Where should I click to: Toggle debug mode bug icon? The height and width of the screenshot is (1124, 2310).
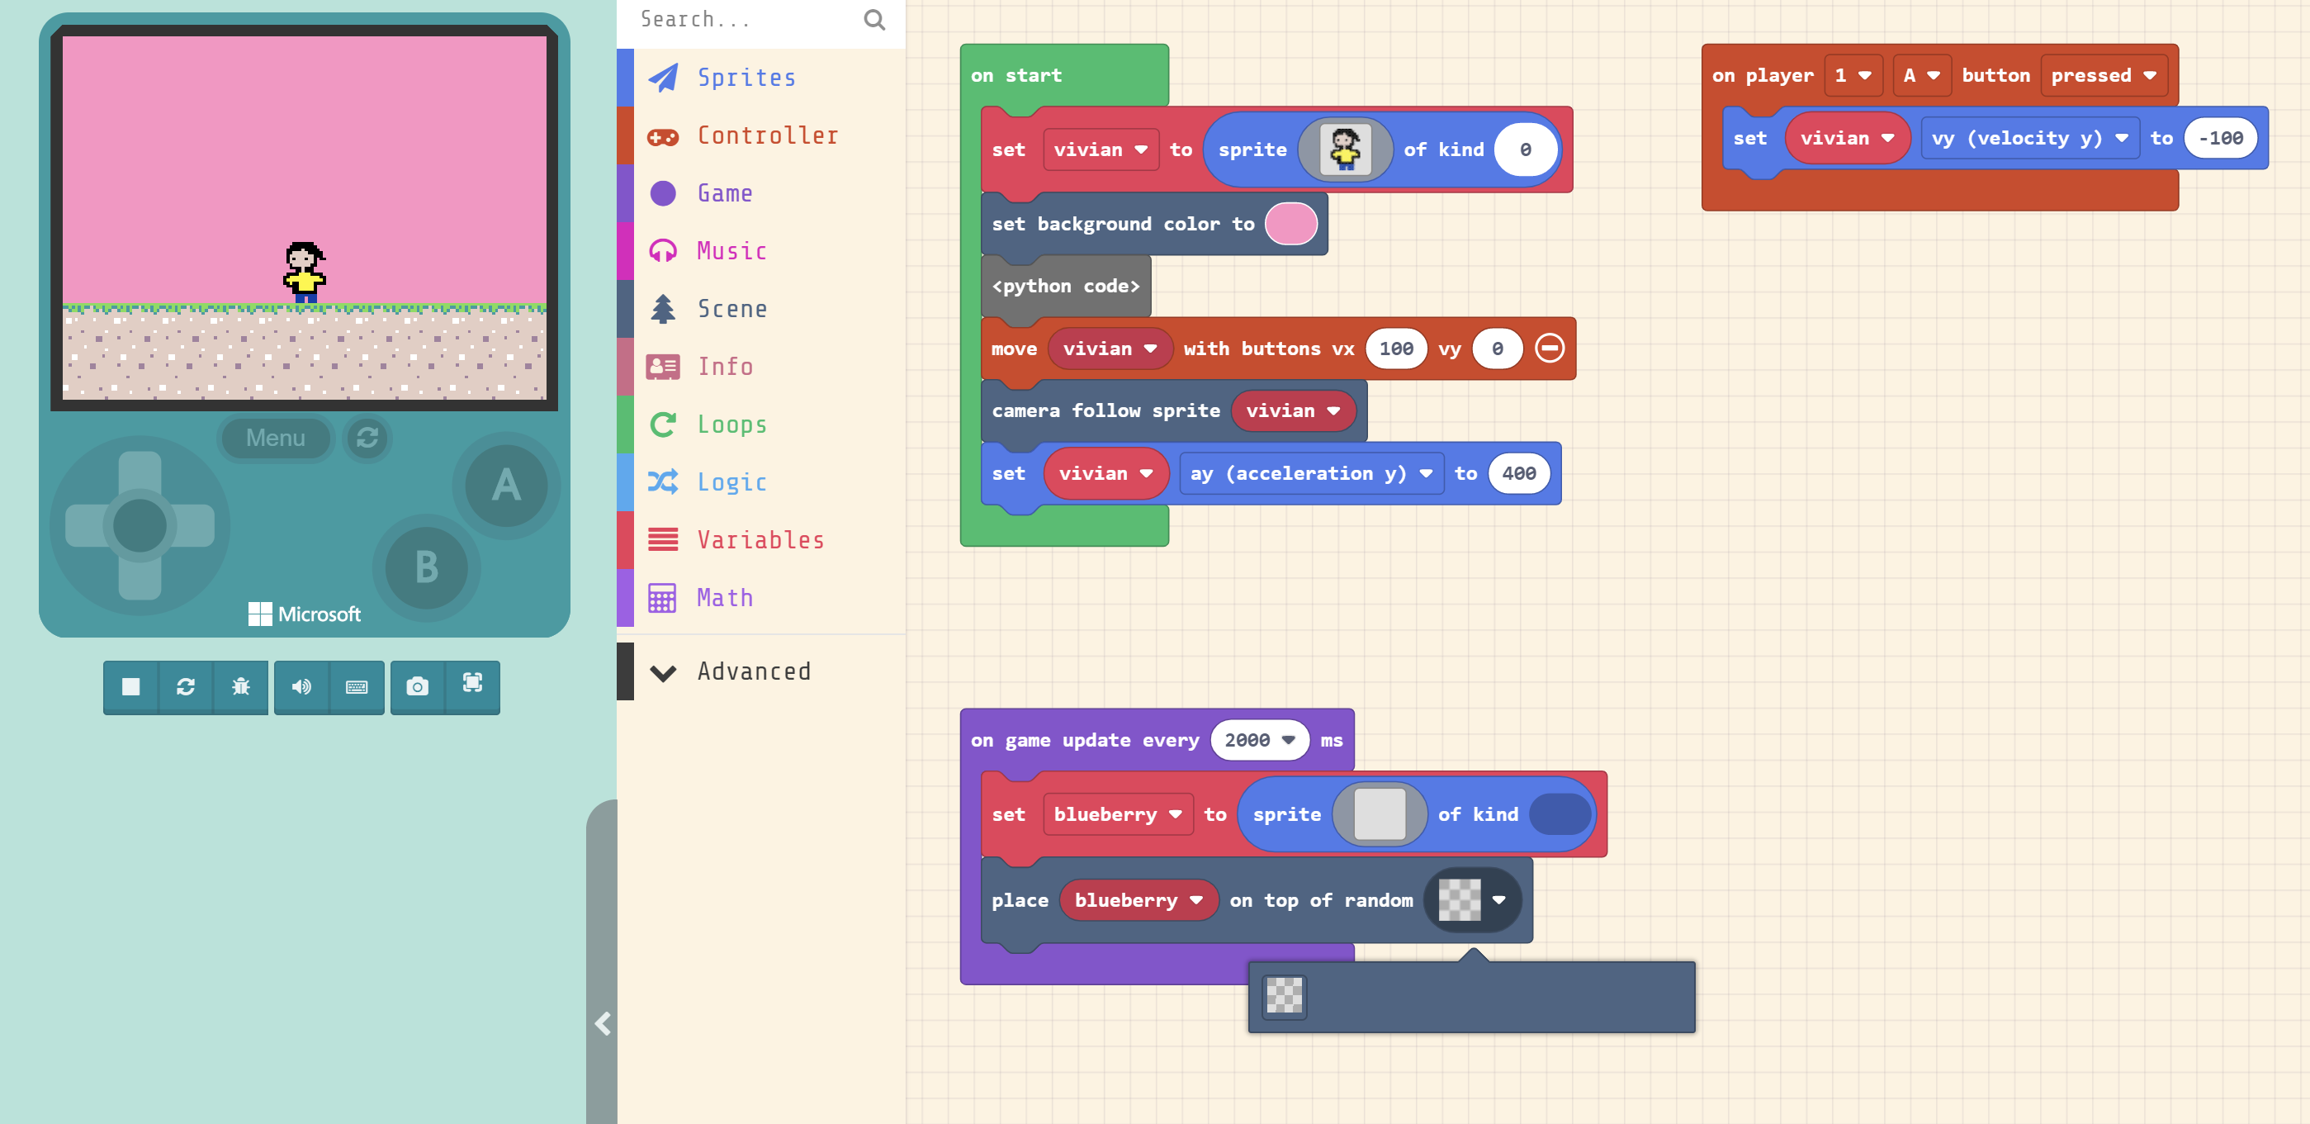tap(240, 686)
